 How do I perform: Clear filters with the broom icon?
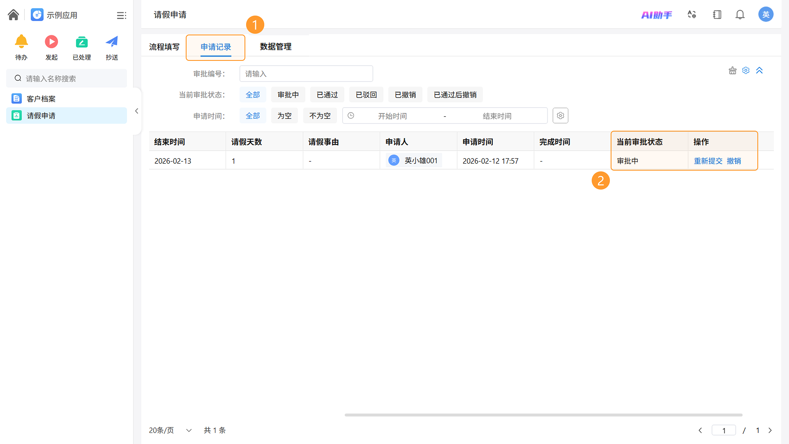(x=733, y=71)
